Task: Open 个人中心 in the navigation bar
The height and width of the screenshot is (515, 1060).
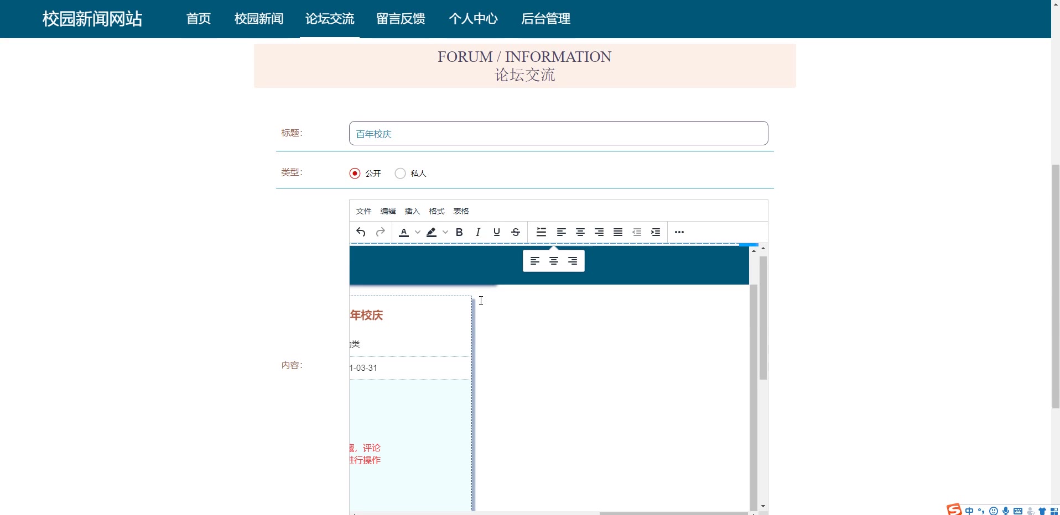Action: coord(474,19)
